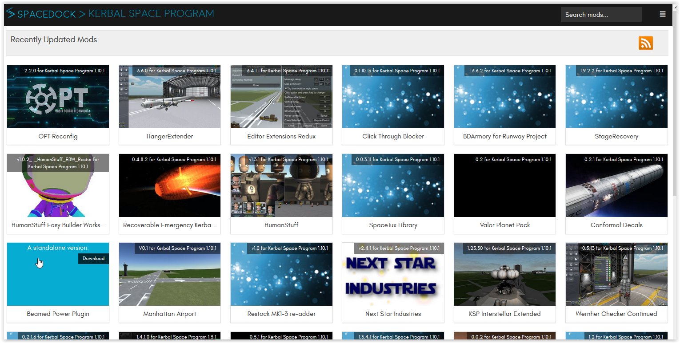Open the Restock MK1-3 re-adder thumbnail
Image resolution: width=680 pixels, height=343 pixels.
[x=281, y=274]
